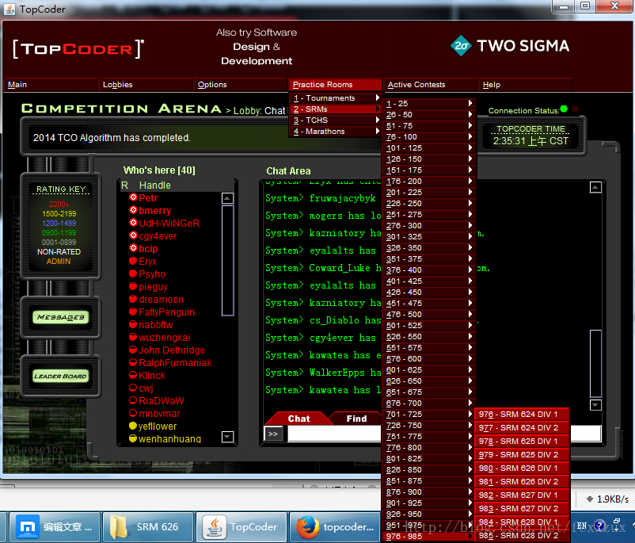Click the help icon in the system tray

pos(599,526)
